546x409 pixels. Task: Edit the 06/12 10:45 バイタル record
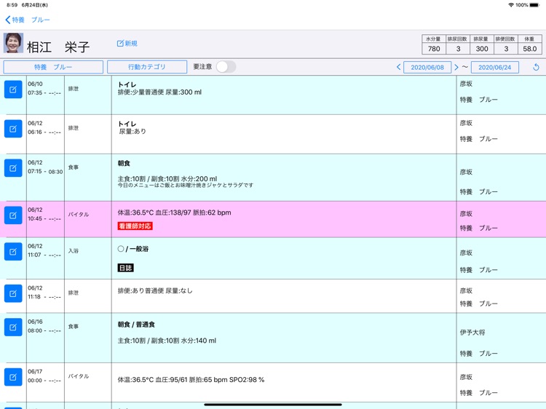click(13, 216)
